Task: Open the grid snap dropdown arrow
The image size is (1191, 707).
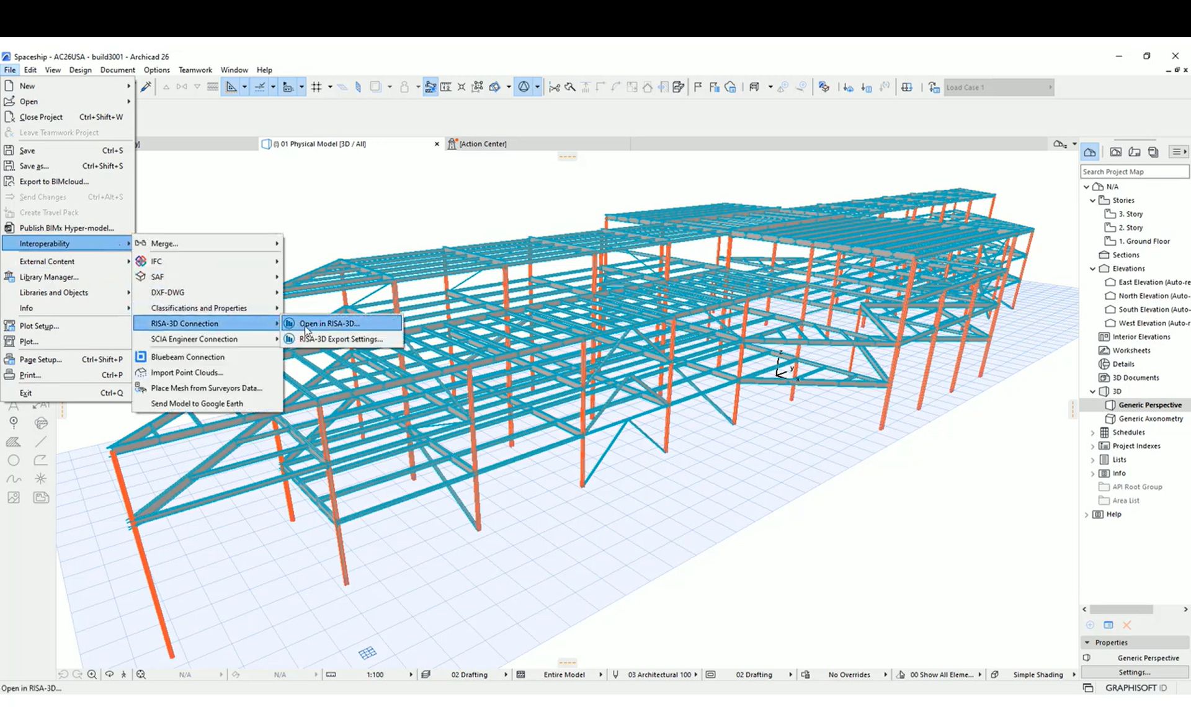Action: click(330, 87)
